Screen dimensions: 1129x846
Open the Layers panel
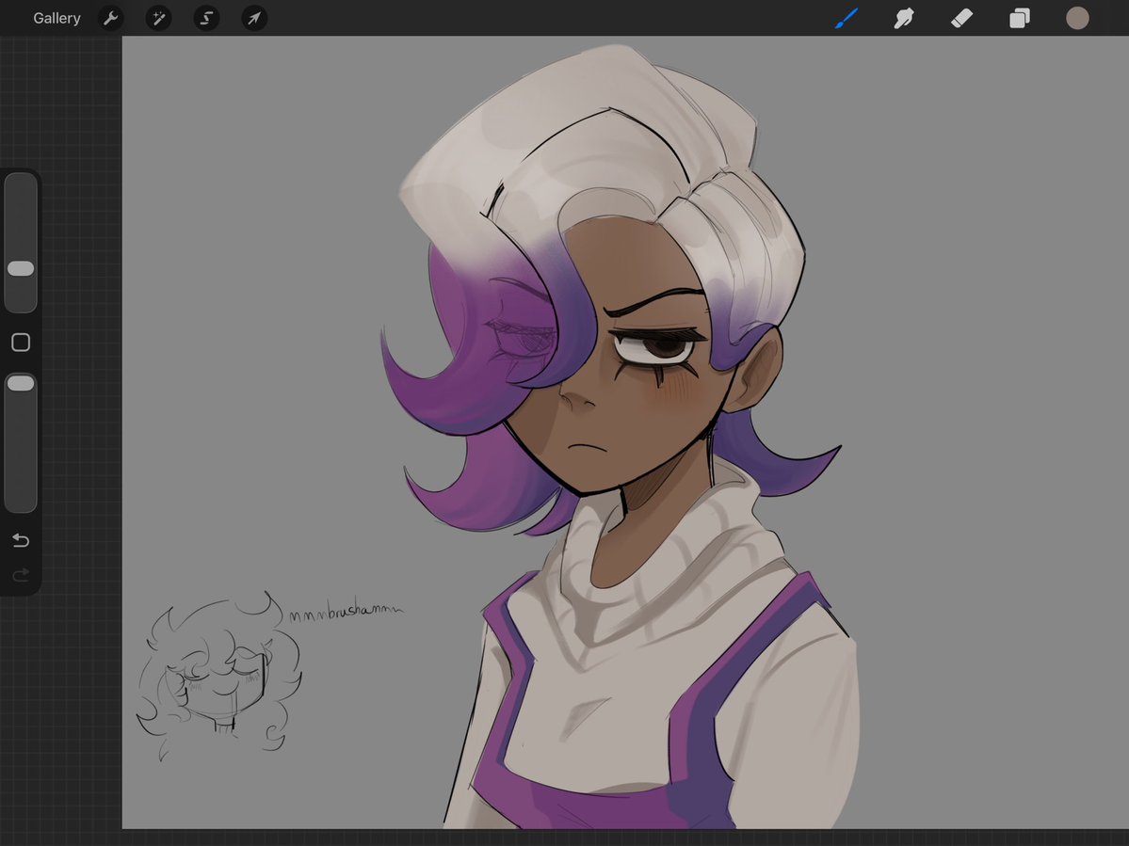[x=1020, y=18]
